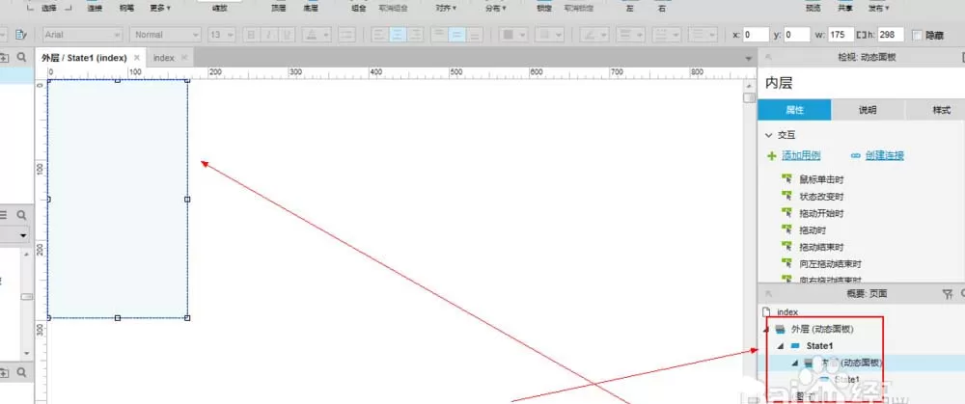Align text center horizontally
The width and height of the screenshot is (965, 404).
click(x=398, y=35)
